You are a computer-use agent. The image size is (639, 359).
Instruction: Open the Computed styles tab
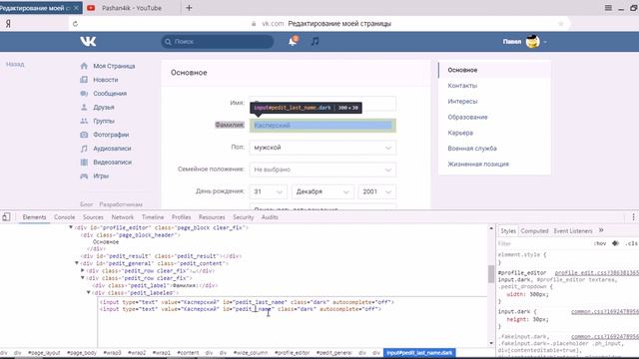534,230
